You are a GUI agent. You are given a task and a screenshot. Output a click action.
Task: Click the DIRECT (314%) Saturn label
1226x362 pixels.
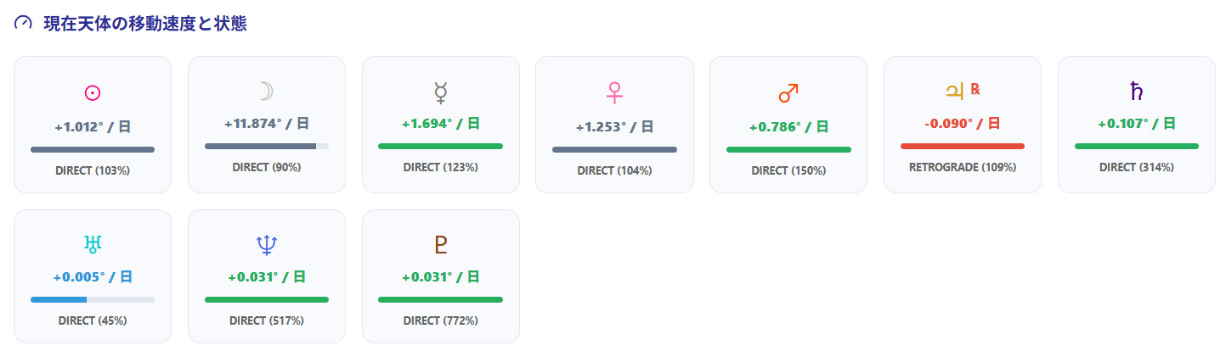[x=1136, y=167]
